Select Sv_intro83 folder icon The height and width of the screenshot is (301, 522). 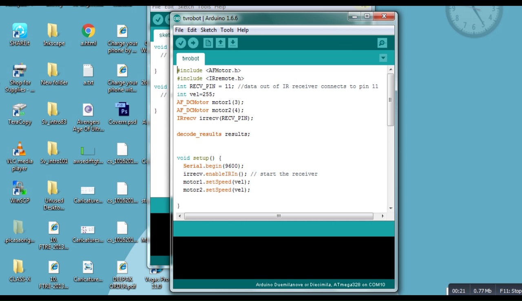tap(54, 114)
